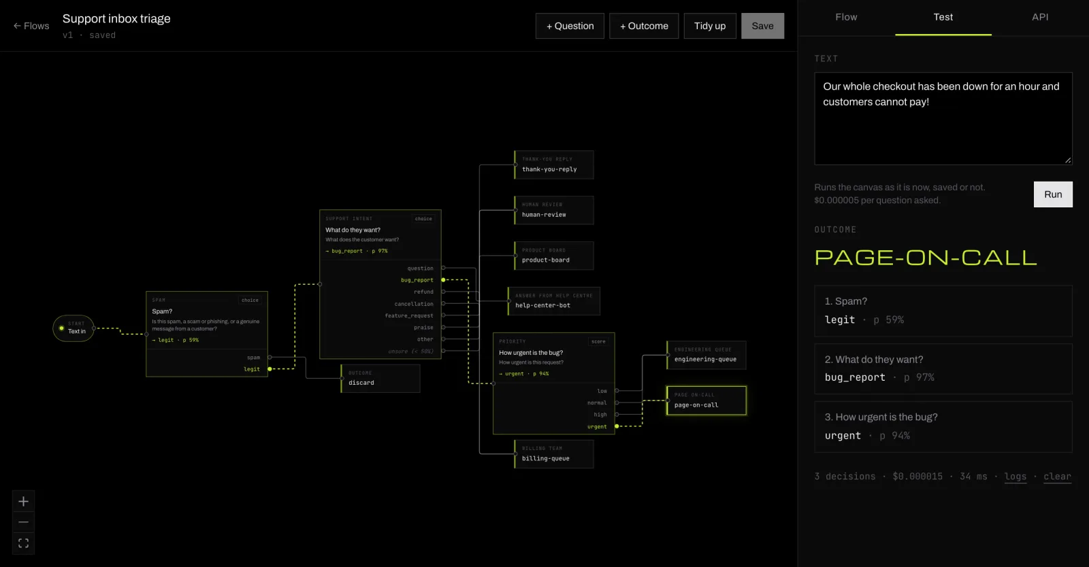Image resolution: width=1089 pixels, height=567 pixels.
Task: Switch to the Flow tab
Action: (846, 17)
